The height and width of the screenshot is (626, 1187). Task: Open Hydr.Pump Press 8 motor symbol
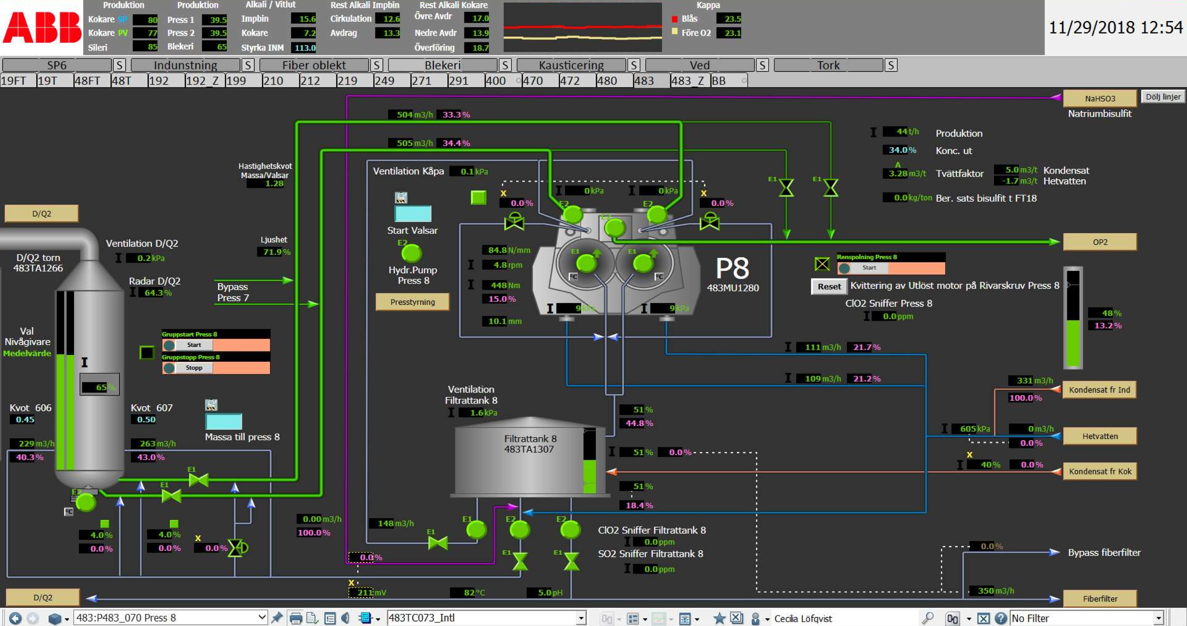coord(412,253)
